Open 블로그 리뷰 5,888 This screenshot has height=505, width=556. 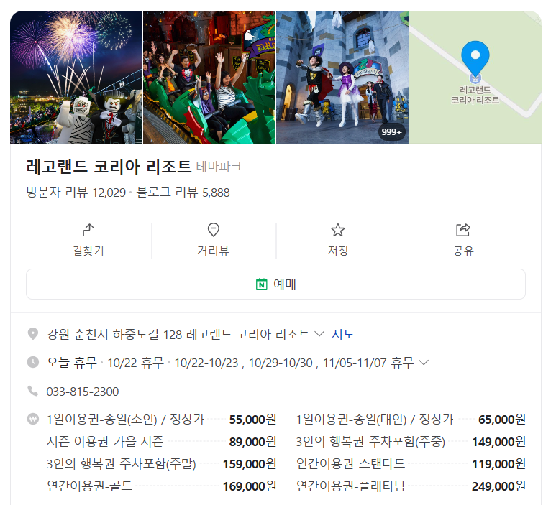point(183,193)
